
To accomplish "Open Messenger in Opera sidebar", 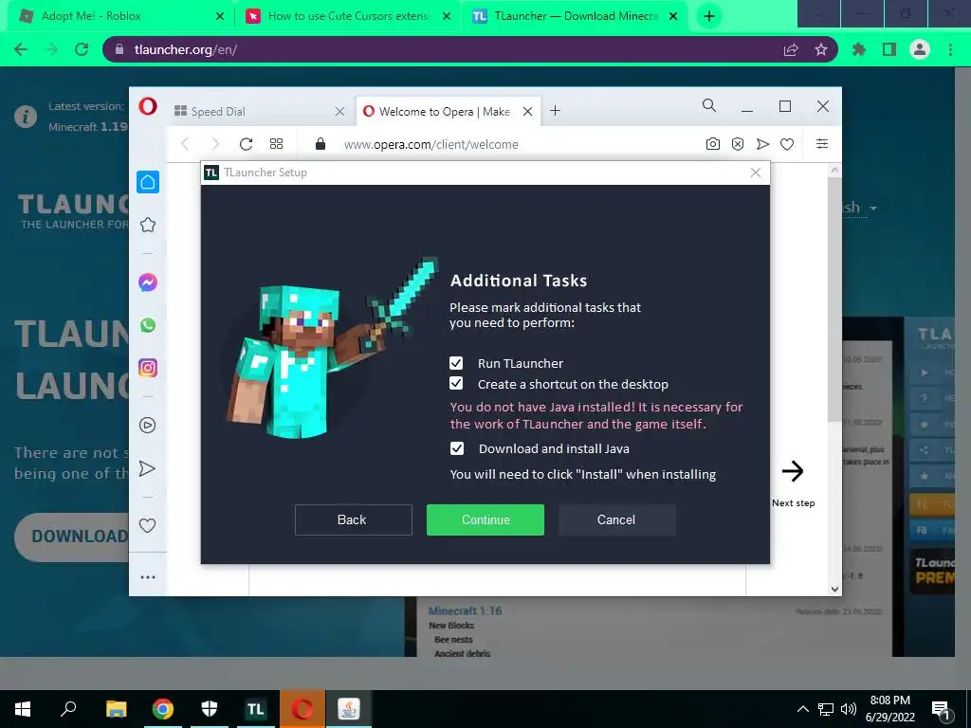I will [x=147, y=282].
